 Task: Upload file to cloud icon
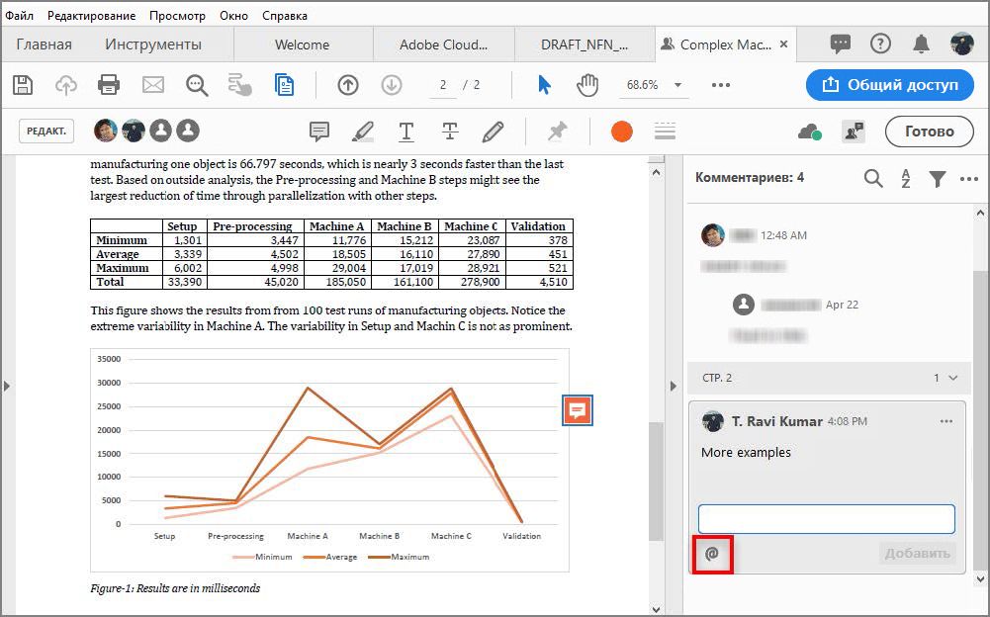click(x=66, y=85)
